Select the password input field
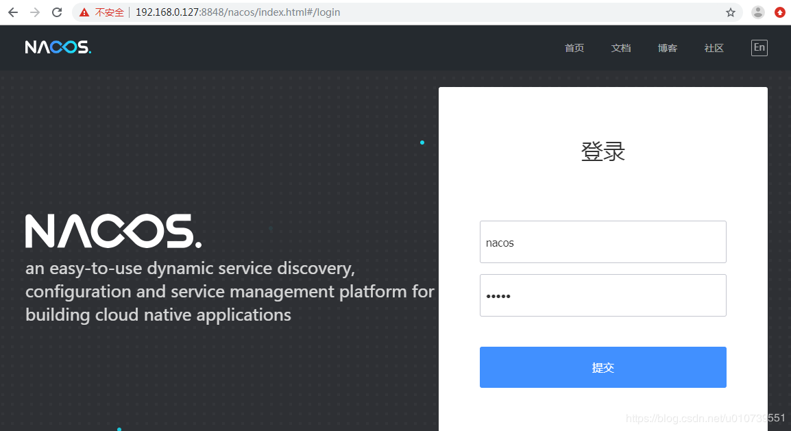 pos(603,295)
